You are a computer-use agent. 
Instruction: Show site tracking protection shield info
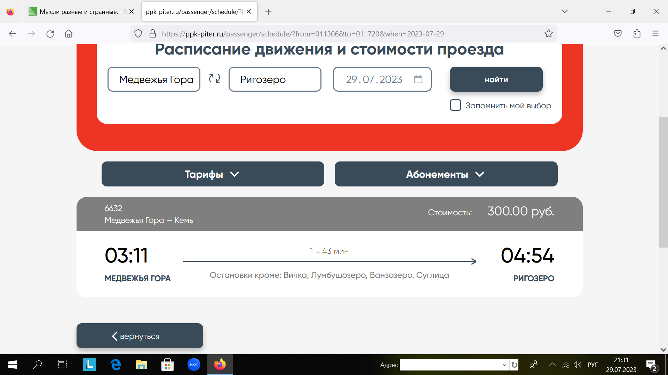tap(138, 34)
